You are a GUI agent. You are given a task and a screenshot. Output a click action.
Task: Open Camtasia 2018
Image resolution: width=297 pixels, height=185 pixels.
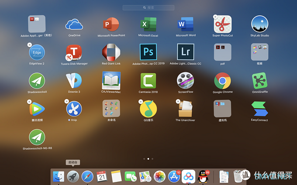pos(148,81)
